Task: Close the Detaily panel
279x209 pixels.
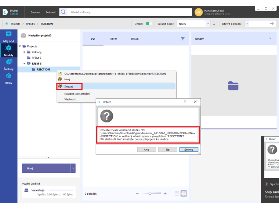Action: tap(270, 38)
